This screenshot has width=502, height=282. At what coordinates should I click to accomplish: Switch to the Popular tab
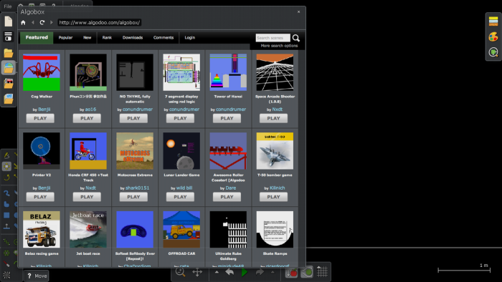point(65,37)
